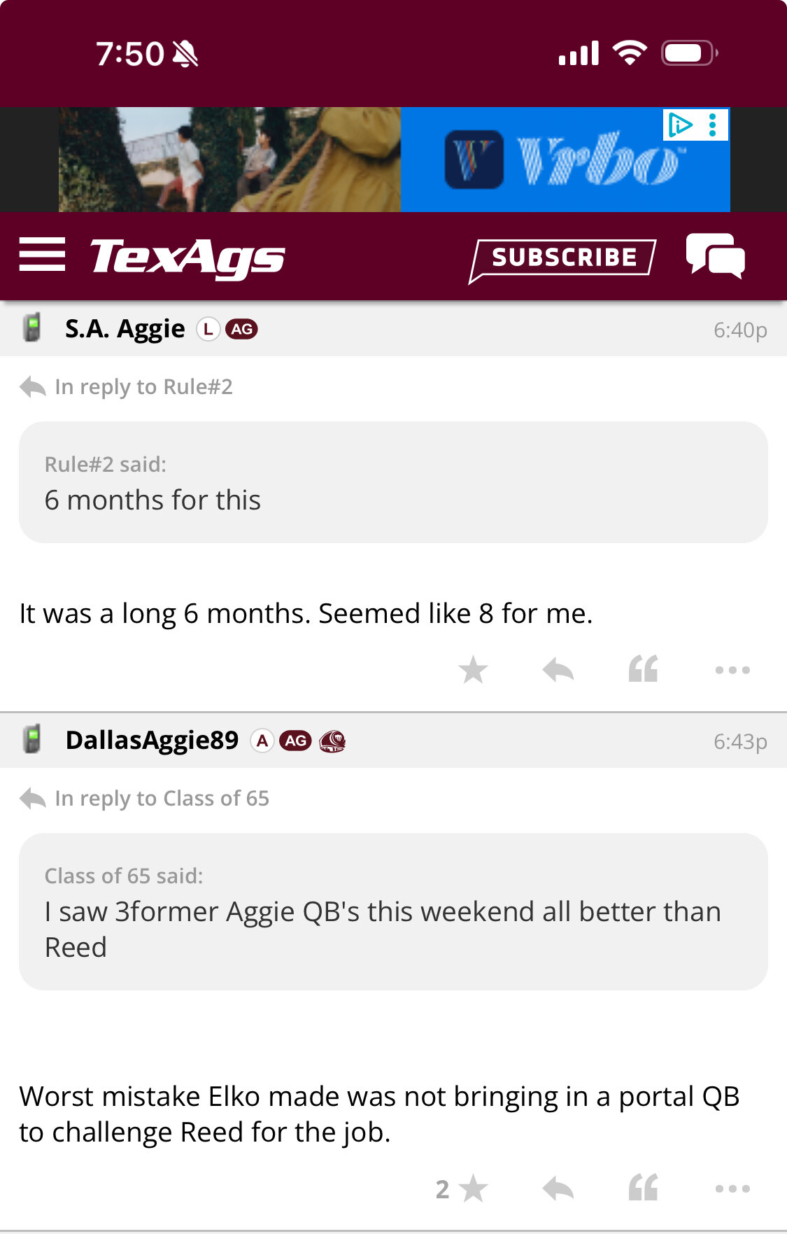Reply to S.A. Aggie's post
Image resolution: width=787 pixels, height=1234 pixels.
coord(558,670)
